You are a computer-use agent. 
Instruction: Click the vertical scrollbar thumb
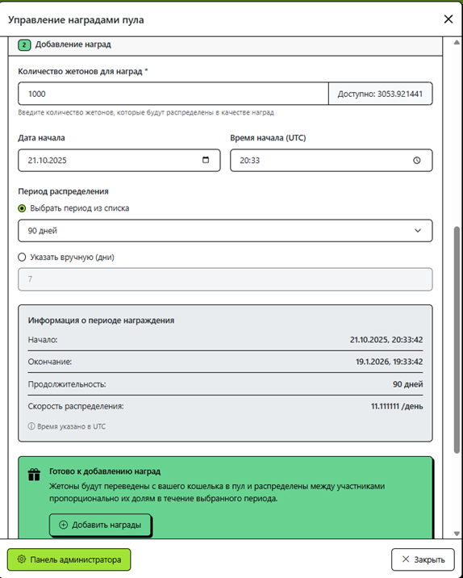tap(457, 340)
